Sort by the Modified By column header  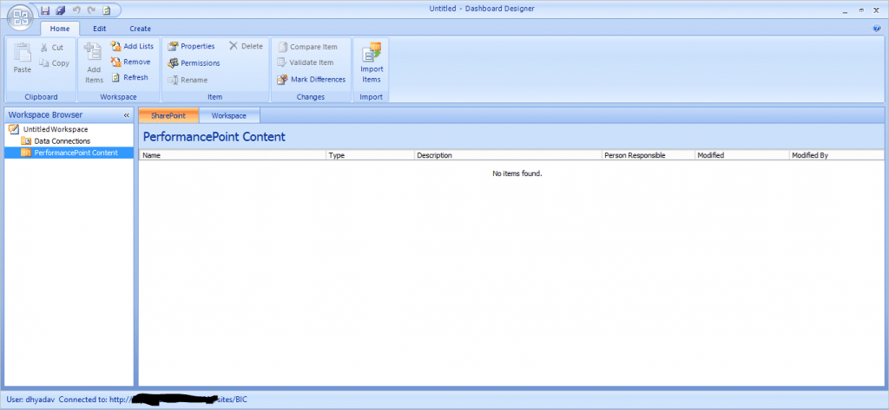836,155
